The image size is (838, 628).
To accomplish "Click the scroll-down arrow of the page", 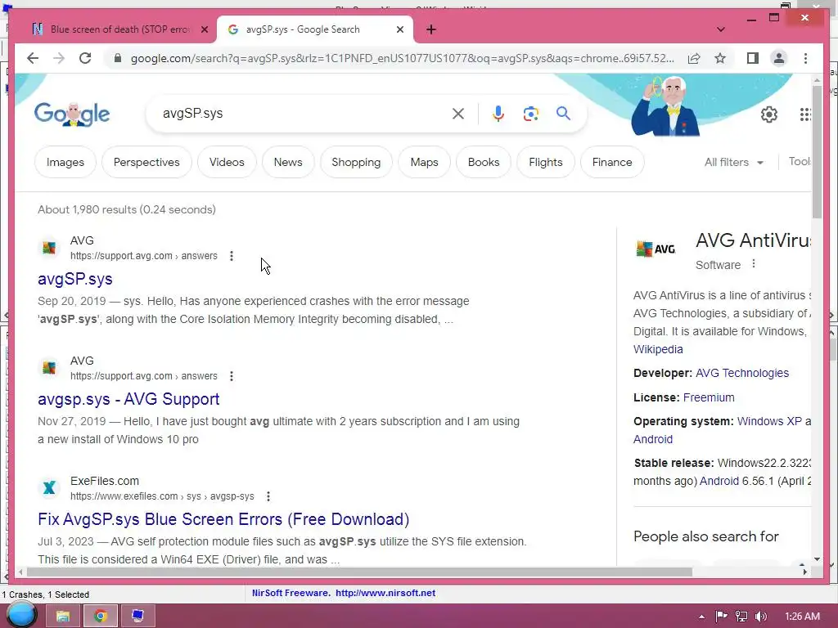I will point(817,559).
